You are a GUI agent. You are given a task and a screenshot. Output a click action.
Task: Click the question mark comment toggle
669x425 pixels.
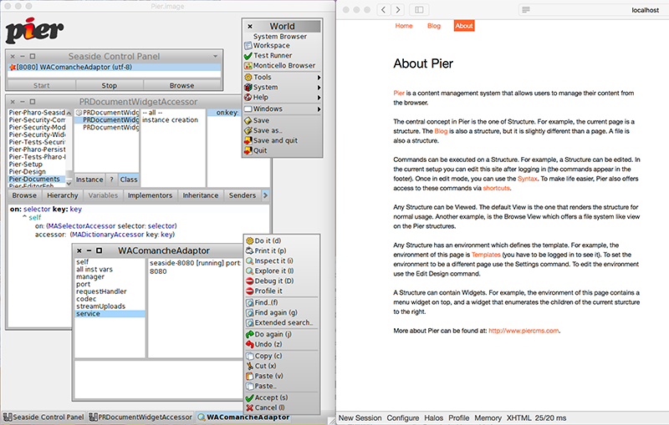tap(111, 180)
